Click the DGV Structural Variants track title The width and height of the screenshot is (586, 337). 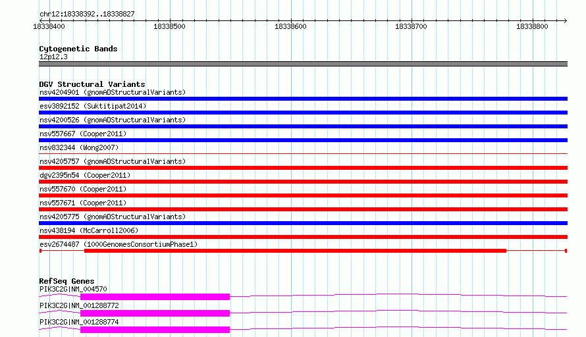[92, 84]
